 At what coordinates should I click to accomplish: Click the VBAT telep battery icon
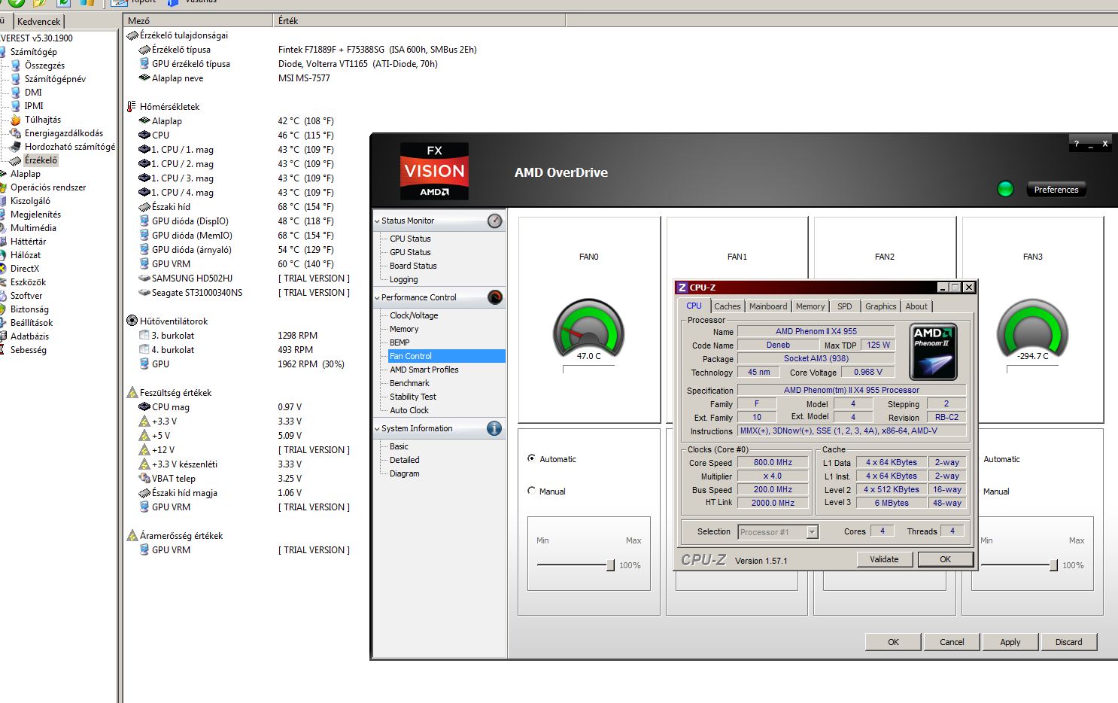click(144, 479)
